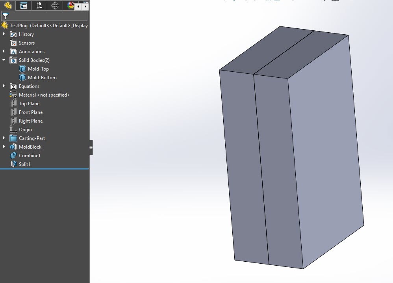Select the Solid Bodies folder icon
Viewport: 393px width, 283px height.
[13, 60]
